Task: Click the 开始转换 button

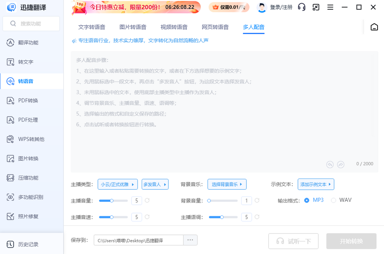Action: point(351,241)
